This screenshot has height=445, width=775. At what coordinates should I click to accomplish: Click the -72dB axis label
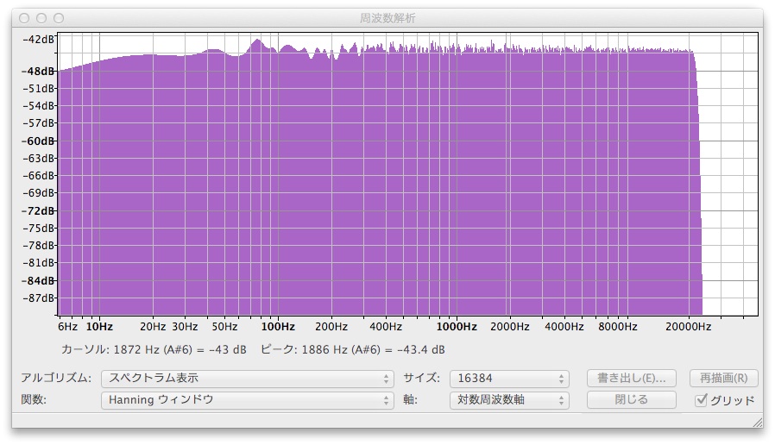[39, 211]
